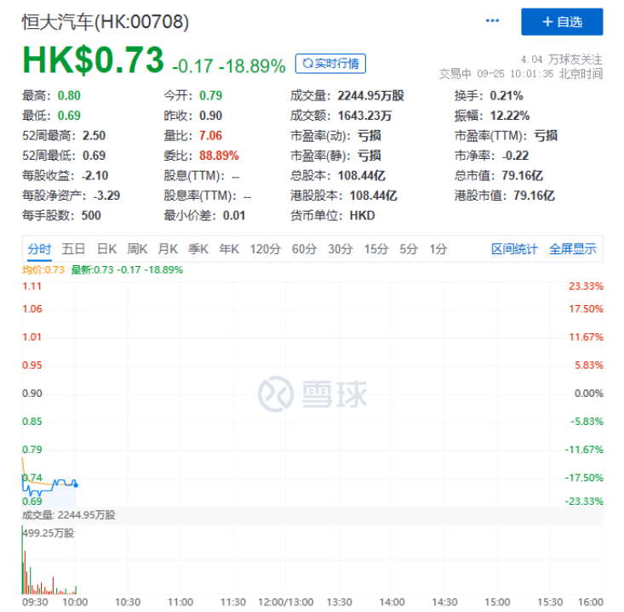Select the 120分 interval tab
This screenshot has width=624, height=612.
(265, 249)
